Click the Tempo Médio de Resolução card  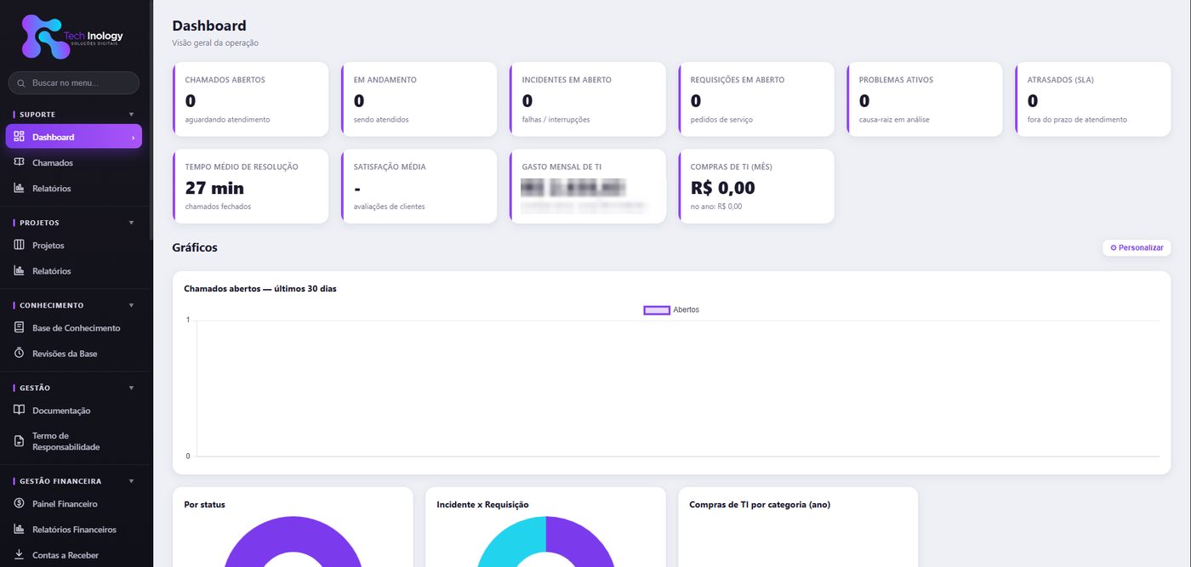pos(250,186)
